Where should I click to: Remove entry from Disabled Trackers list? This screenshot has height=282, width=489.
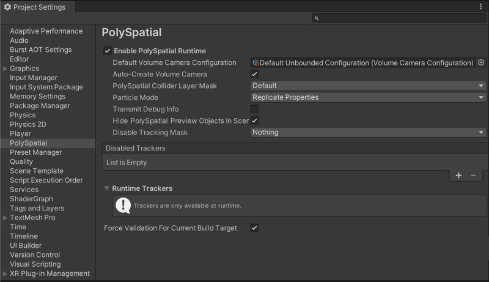[473, 176]
